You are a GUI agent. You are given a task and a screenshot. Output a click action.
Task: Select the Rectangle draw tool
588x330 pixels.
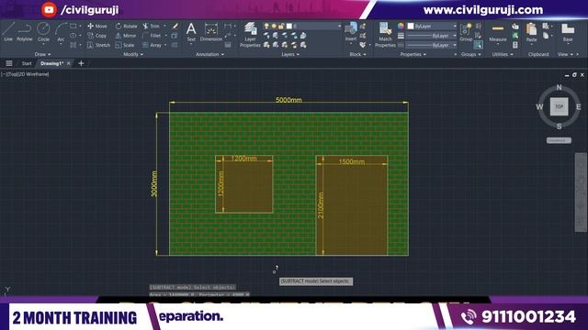[73, 27]
